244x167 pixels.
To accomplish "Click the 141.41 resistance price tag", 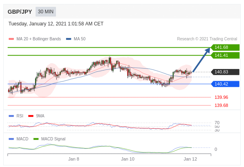I will point(225,55).
